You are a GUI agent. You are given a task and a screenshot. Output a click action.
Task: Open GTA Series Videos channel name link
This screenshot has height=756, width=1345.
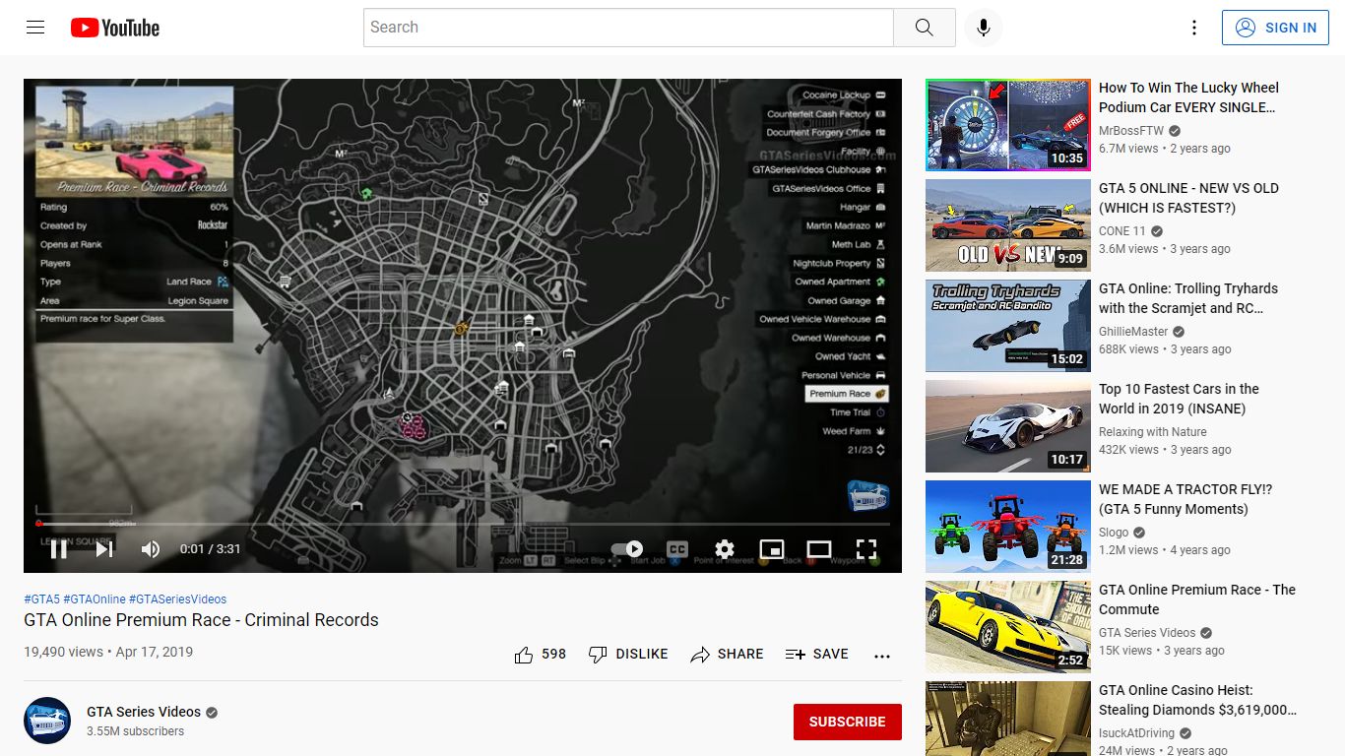coord(144,712)
